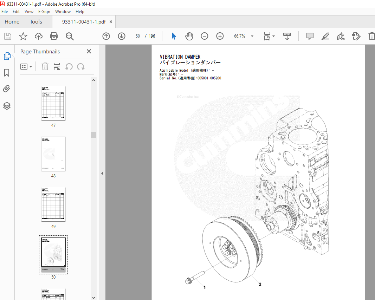Close the Page Thumbnails panel
Image resolution: width=375 pixels, height=300 pixels.
click(89, 51)
